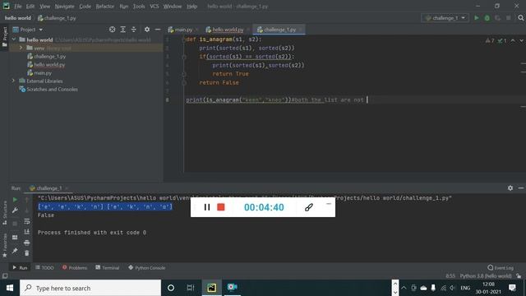This screenshot has width=526, height=296.
Task: Expand the venv folder
Action: pos(21,48)
